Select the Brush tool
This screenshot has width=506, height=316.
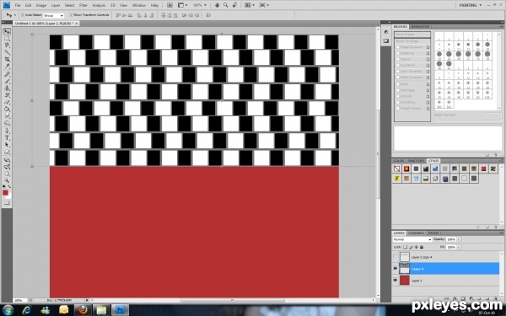click(7, 81)
